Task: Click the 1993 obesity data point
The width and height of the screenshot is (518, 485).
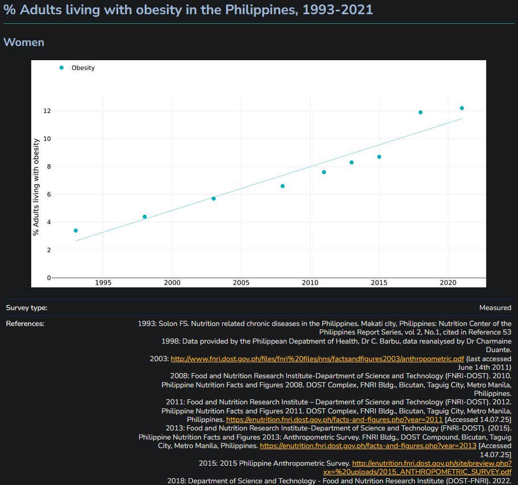Action: click(76, 231)
